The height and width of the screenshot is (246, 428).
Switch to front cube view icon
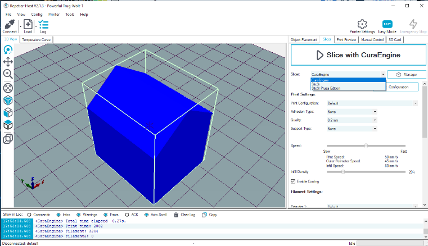tap(8, 113)
